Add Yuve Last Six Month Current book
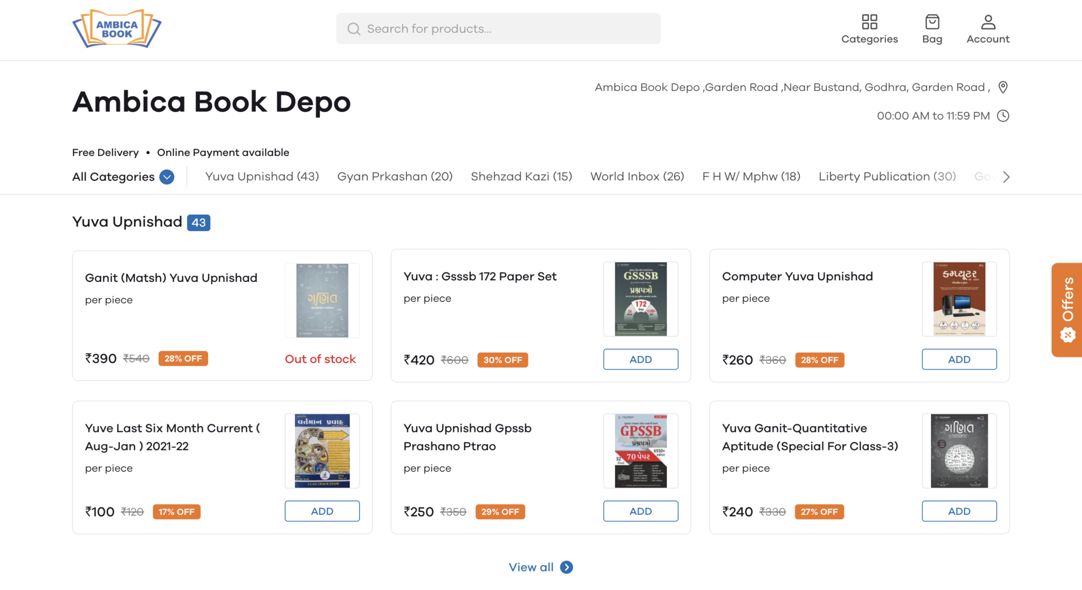The height and width of the screenshot is (590, 1082). point(322,511)
